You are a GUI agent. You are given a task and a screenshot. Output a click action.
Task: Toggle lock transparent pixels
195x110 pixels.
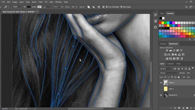(165, 77)
